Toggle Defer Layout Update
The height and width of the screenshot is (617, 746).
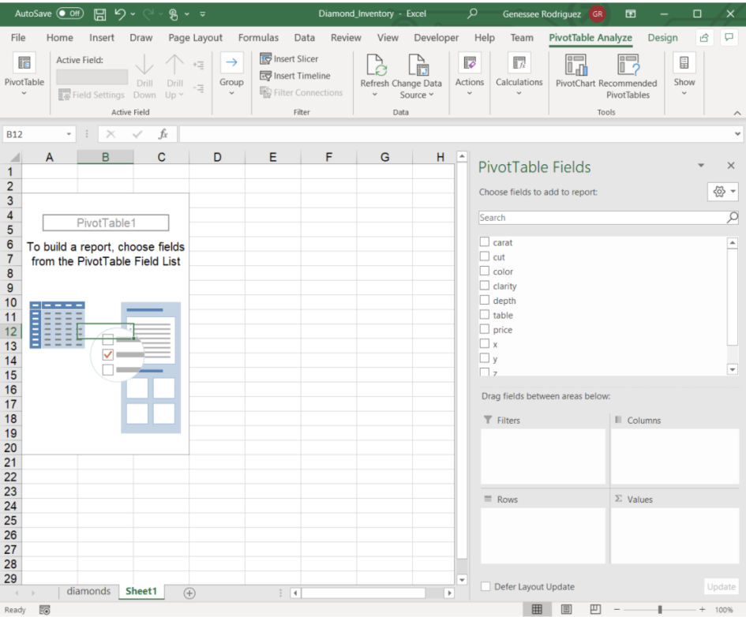[486, 586]
